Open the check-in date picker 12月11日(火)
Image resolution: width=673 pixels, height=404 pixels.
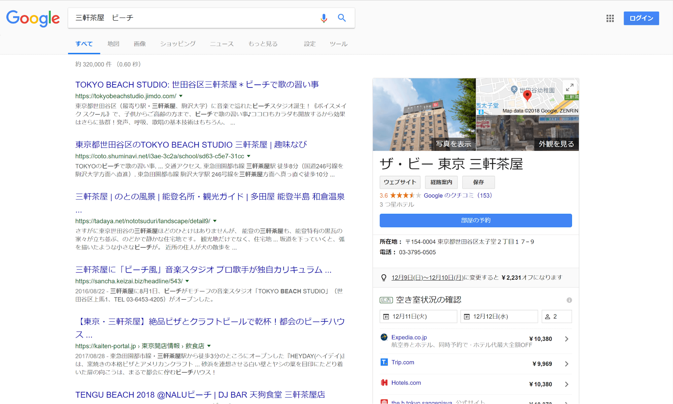click(x=418, y=316)
